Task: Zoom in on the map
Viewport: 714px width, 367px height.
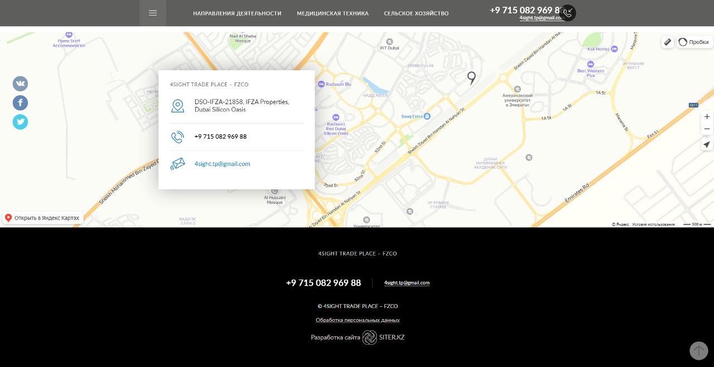Action: click(707, 117)
